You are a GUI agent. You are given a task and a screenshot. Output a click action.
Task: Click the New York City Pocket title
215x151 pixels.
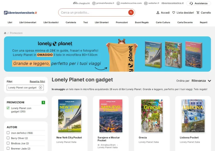pyautogui.click(x=69, y=138)
